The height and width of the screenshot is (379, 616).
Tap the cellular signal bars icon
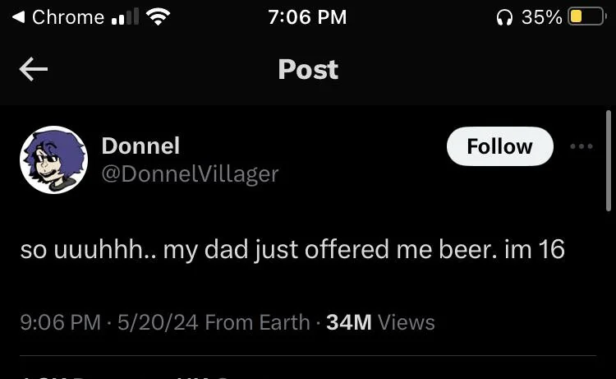pos(125,17)
